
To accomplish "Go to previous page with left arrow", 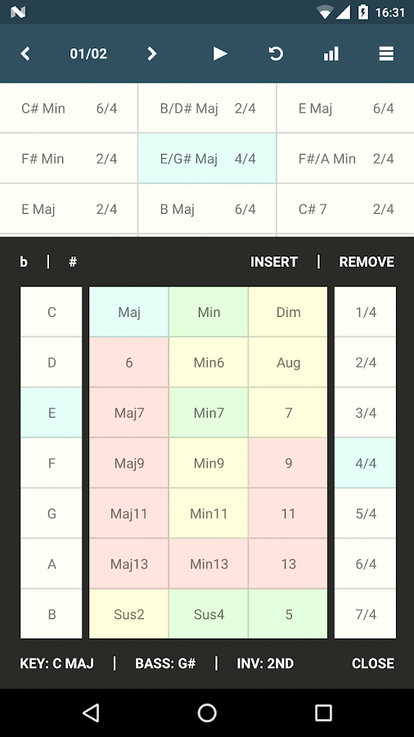I will click(x=25, y=53).
